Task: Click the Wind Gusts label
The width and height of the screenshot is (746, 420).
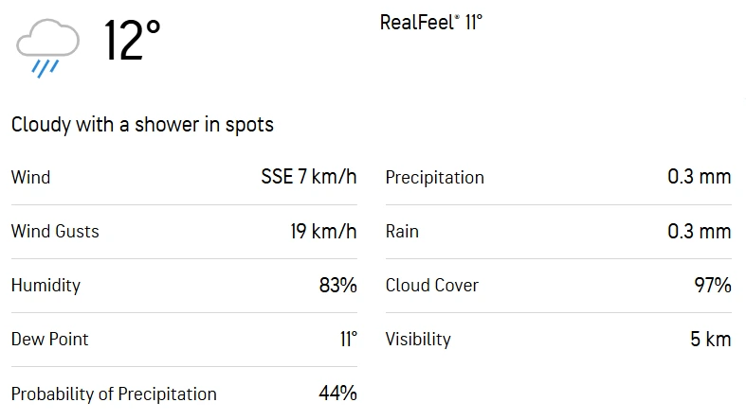Action: point(55,232)
